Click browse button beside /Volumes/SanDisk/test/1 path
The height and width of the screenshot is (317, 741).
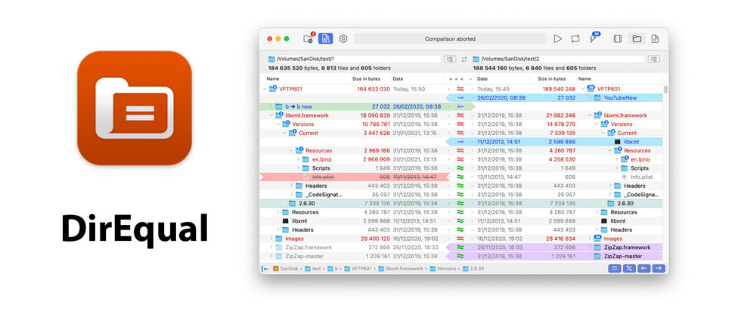point(450,59)
